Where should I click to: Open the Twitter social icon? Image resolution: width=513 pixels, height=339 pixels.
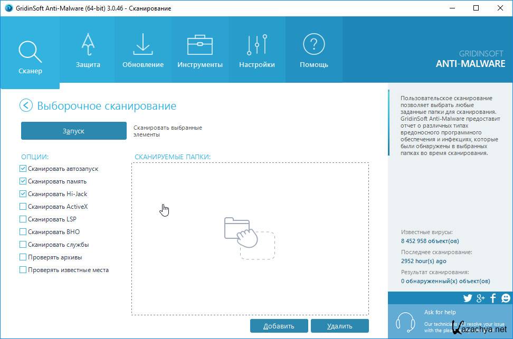click(467, 298)
